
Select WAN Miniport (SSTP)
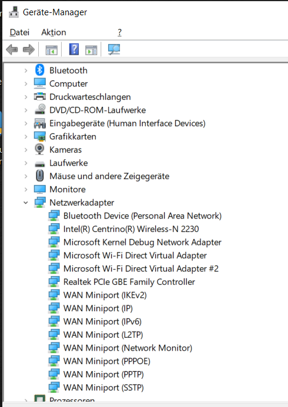pyautogui.click(x=103, y=388)
